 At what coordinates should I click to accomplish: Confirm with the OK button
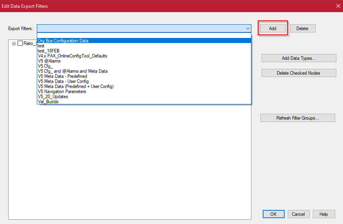tap(273, 214)
